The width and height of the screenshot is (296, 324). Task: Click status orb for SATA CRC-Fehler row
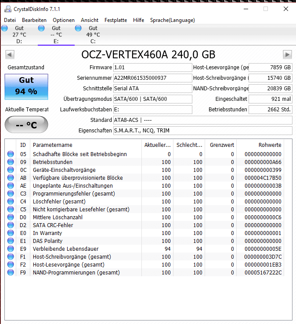(x=11, y=225)
